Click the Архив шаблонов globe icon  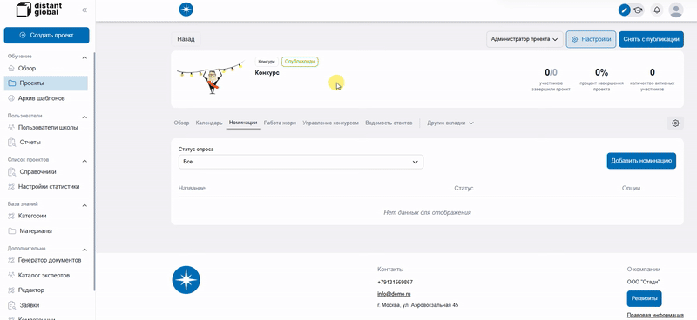(x=11, y=98)
